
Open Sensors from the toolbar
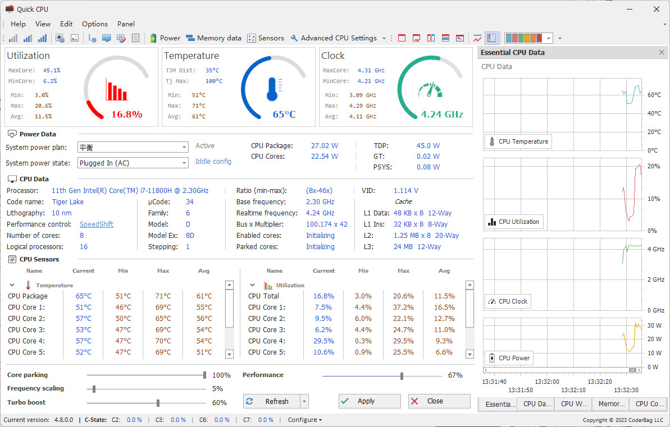[266, 38]
